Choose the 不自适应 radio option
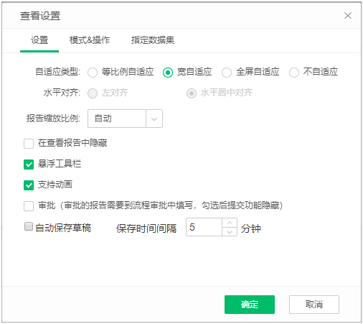363x324 pixels. [x=294, y=73]
